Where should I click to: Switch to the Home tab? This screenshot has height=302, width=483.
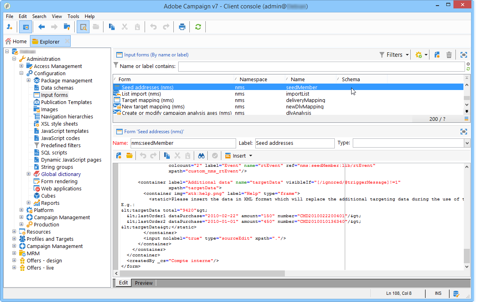(16, 41)
